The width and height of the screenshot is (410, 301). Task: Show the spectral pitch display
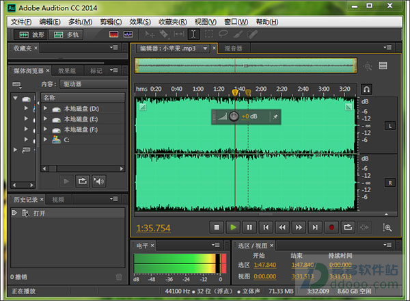click(x=128, y=34)
